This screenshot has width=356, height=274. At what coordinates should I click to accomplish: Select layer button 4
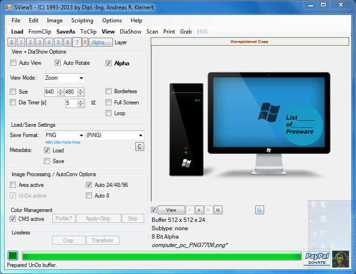[x=49, y=42]
